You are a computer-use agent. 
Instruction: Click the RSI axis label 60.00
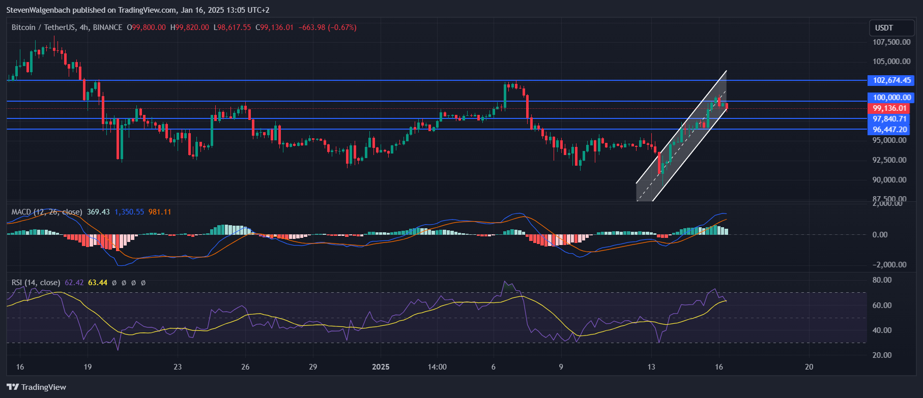(882, 305)
